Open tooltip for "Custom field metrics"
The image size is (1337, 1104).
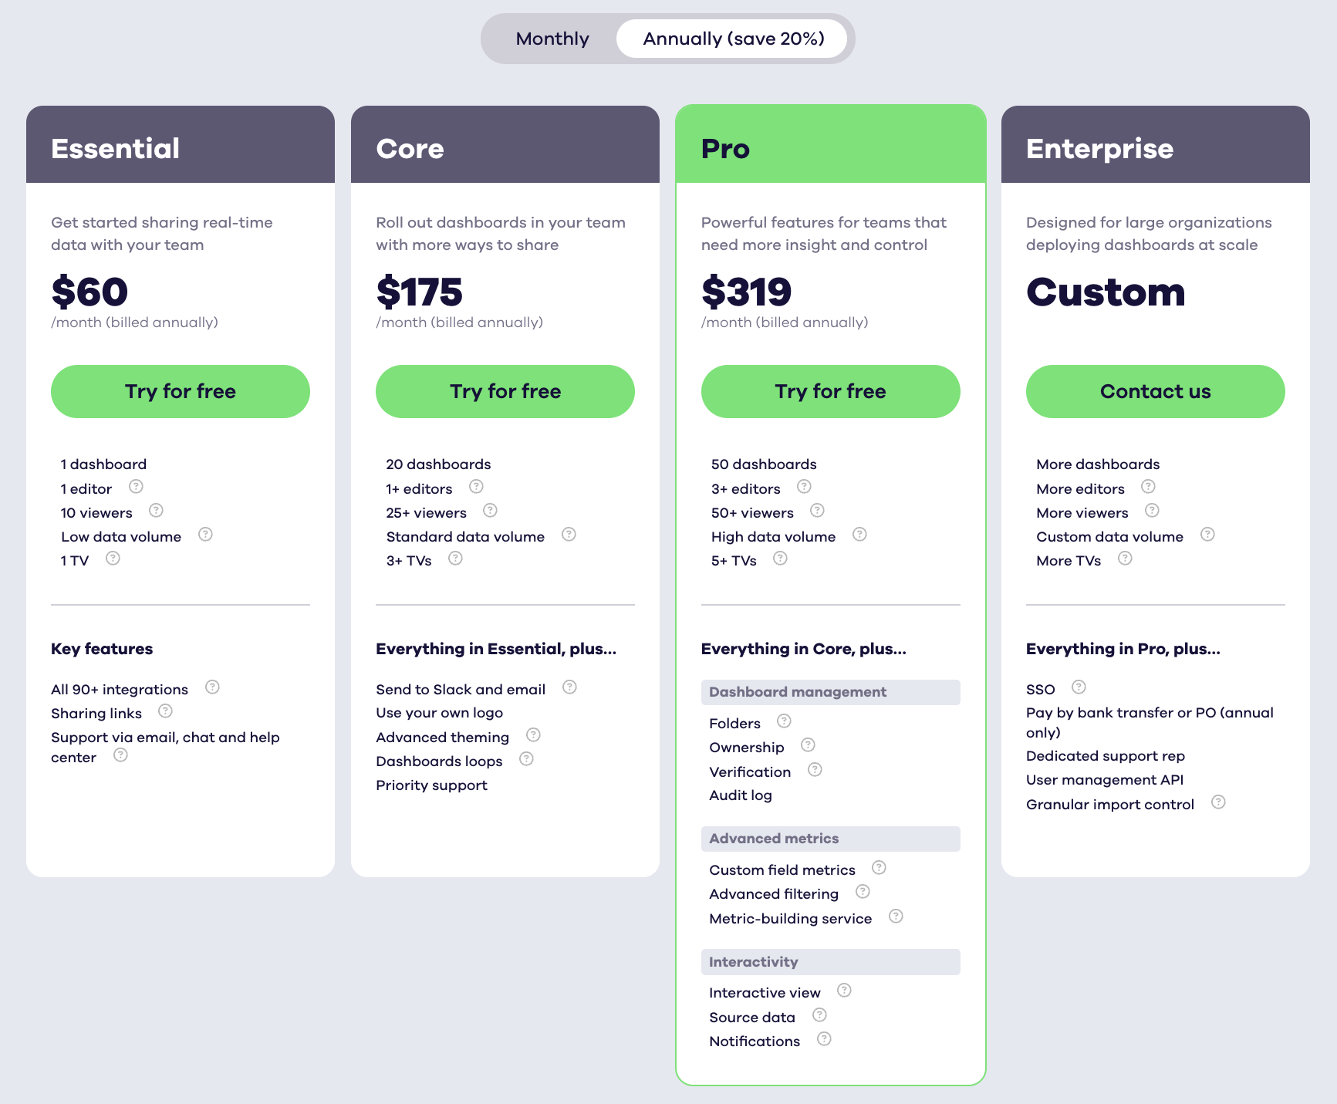click(879, 868)
